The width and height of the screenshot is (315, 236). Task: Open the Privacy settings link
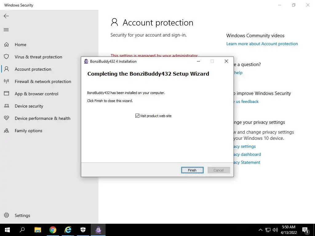[245, 146]
